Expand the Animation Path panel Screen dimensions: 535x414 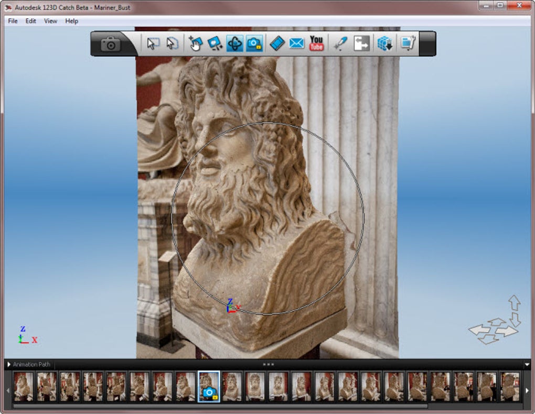point(9,364)
